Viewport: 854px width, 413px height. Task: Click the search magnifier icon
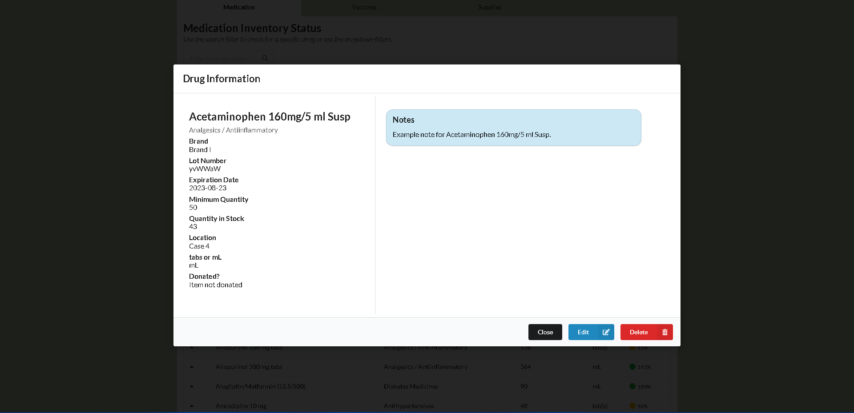tap(265, 58)
